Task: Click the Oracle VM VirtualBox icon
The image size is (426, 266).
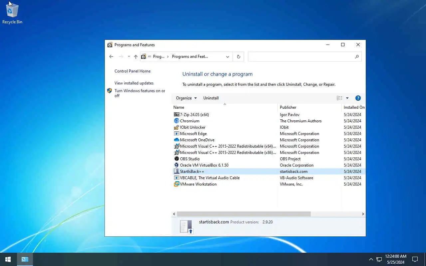Action: point(176,165)
